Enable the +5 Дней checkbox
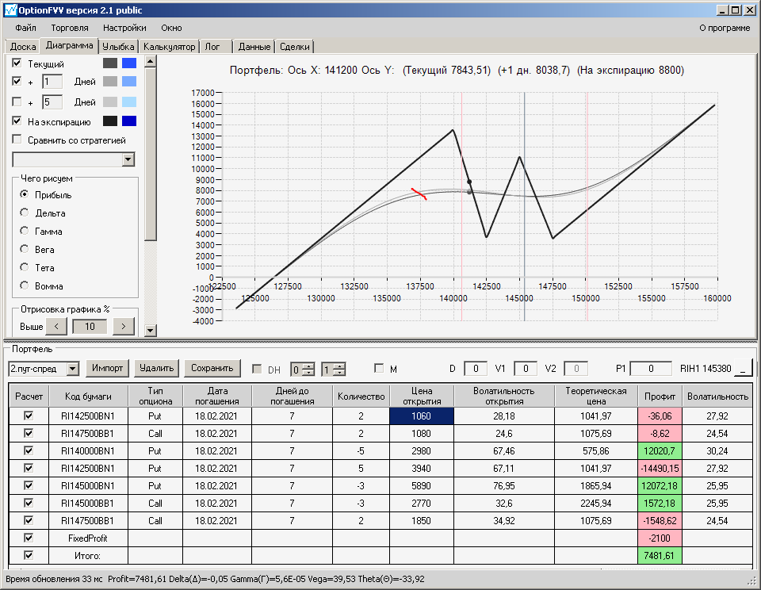The width and height of the screenshot is (761, 590). [x=17, y=102]
